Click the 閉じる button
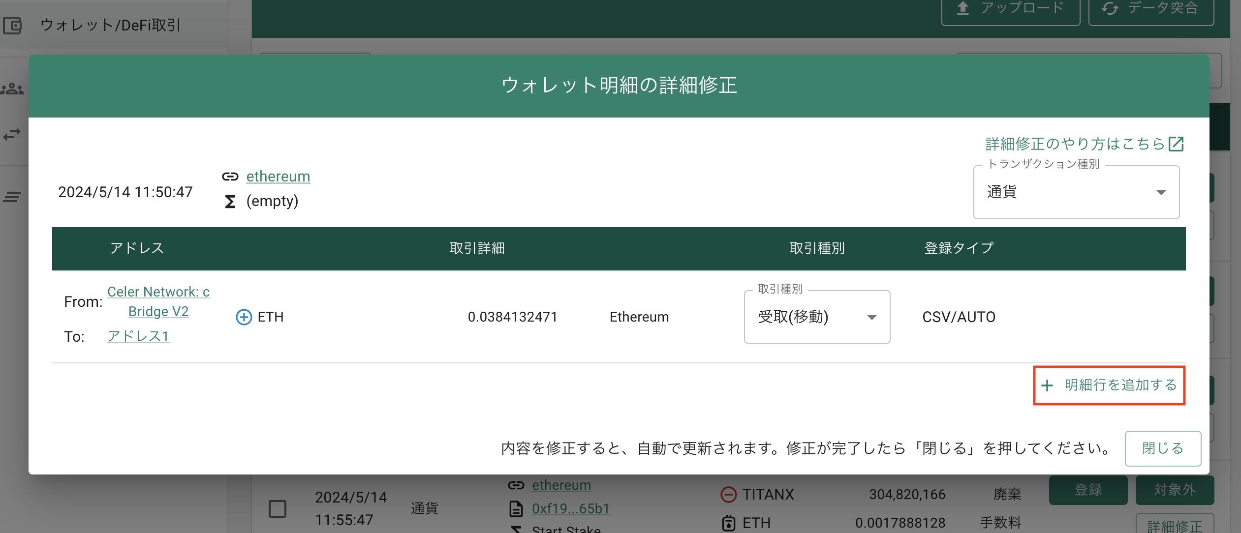 click(x=1163, y=448)
